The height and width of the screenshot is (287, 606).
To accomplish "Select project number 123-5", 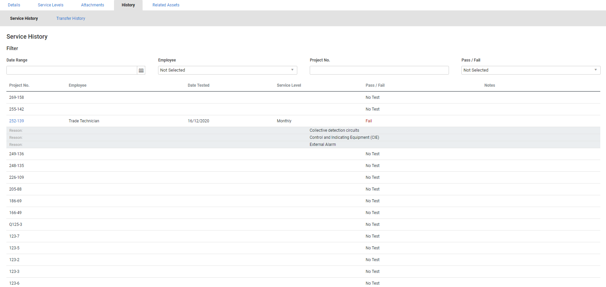I will tap(14, 248).
